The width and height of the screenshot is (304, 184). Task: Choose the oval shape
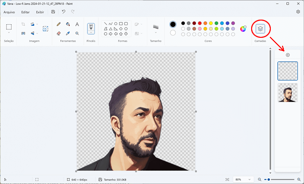[116, 24]
